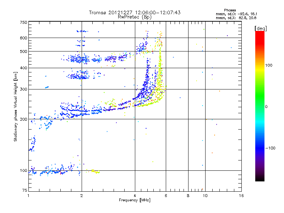Click the 'Frequency [MHz]' axis label
Image resolution: width=284 pixels, height=213 pixels.
pyautogui.click(x=135, y=200)
